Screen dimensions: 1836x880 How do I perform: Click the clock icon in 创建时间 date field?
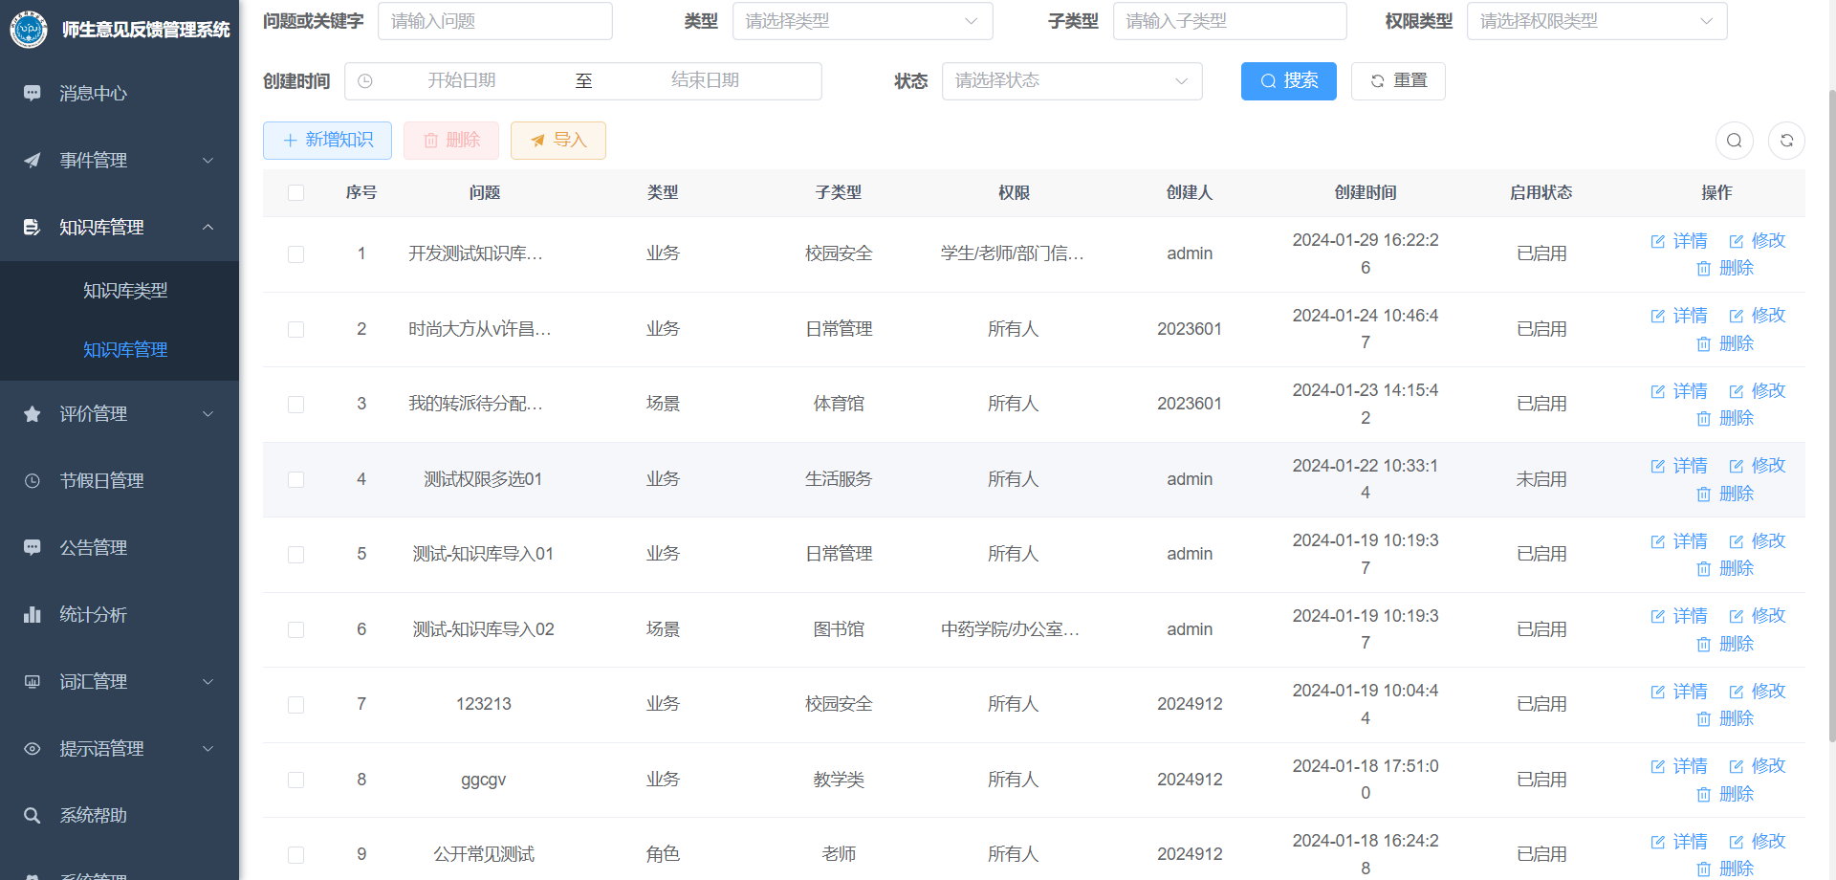(365, 81)
